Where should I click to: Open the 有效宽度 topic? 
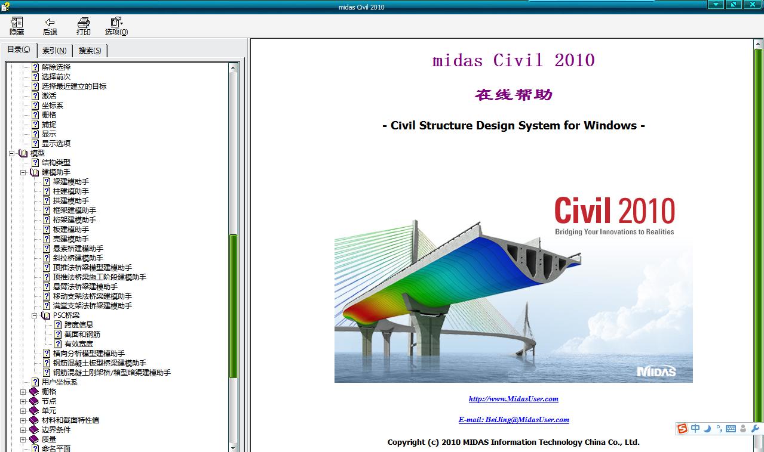click(79, 344)
